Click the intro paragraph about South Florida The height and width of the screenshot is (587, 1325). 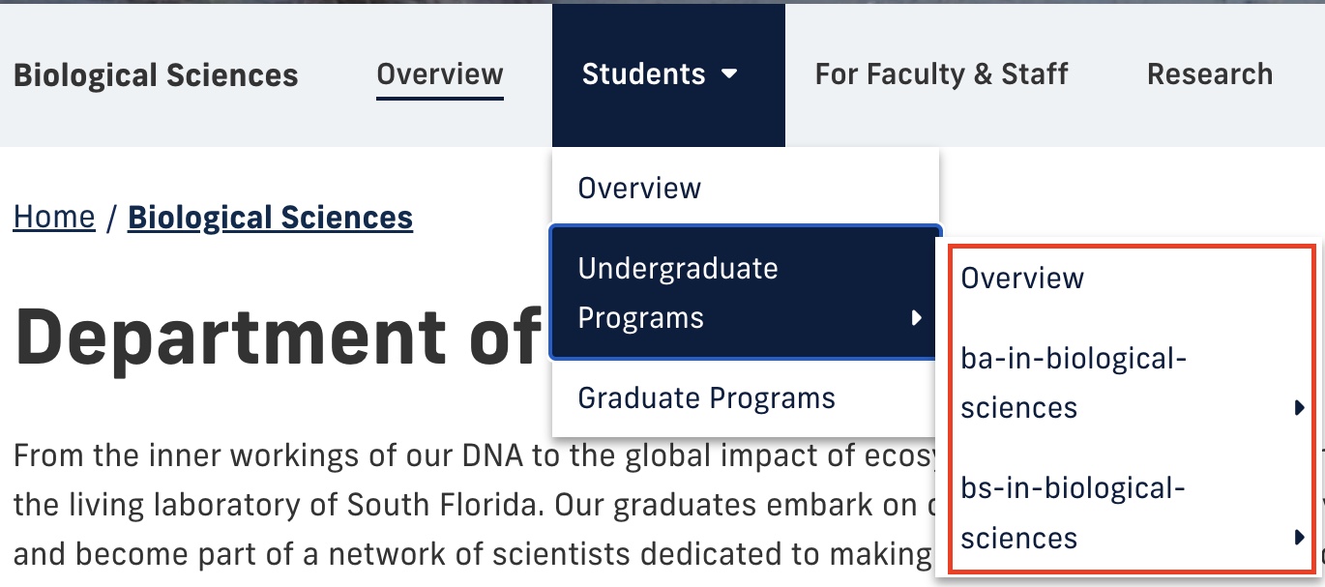pyautogui.click(x=474, y=505)
